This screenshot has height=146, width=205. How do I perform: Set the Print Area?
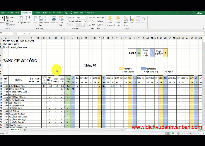(x=41, y=21)
